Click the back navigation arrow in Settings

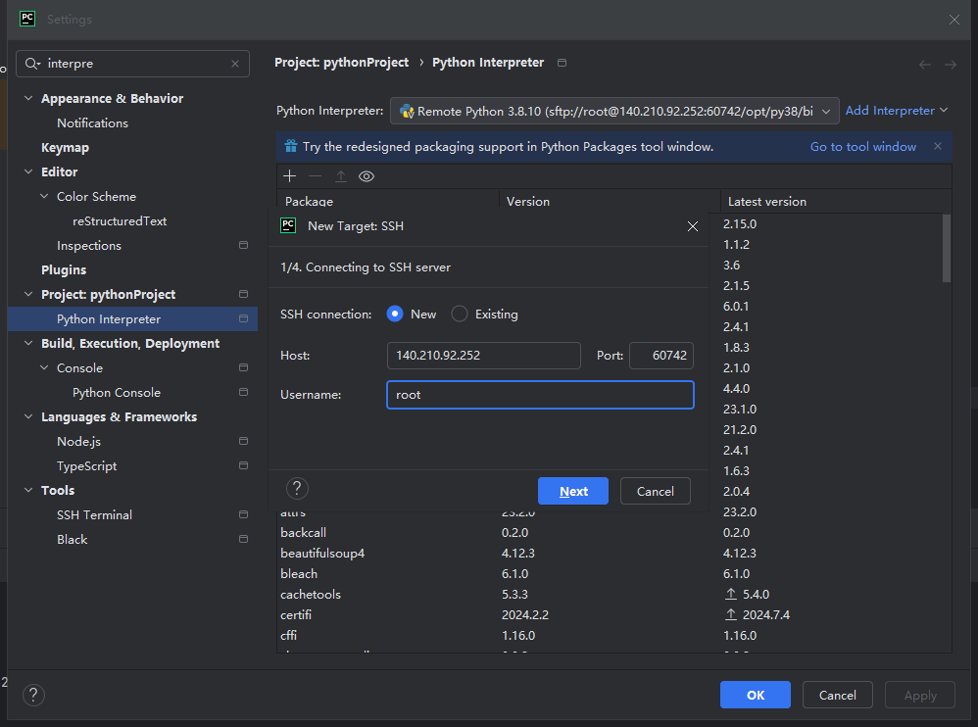click(x=925, y=65)
